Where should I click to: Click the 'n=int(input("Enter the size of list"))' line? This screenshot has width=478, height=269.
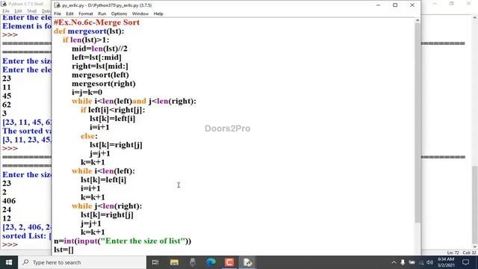coord(122,241)
